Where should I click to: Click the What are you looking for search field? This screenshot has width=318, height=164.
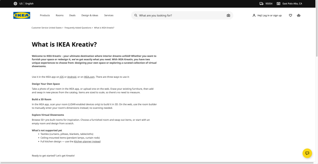click(x=182, y=15)
